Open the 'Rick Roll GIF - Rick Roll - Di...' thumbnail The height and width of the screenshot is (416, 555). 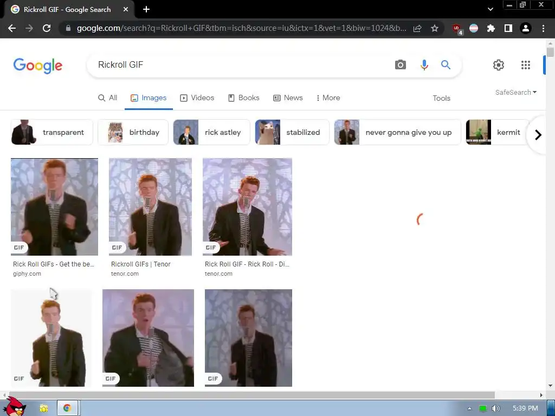coord(247,207)
